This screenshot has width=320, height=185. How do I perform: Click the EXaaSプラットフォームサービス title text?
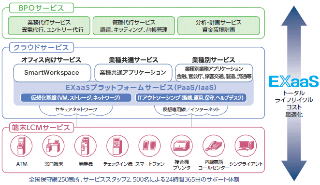point(141,88)
